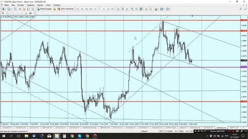Screen dimensions: 248x139
Task: Open the Navigator panel icon
Action: pyautogui.click(x=24, y=9)
